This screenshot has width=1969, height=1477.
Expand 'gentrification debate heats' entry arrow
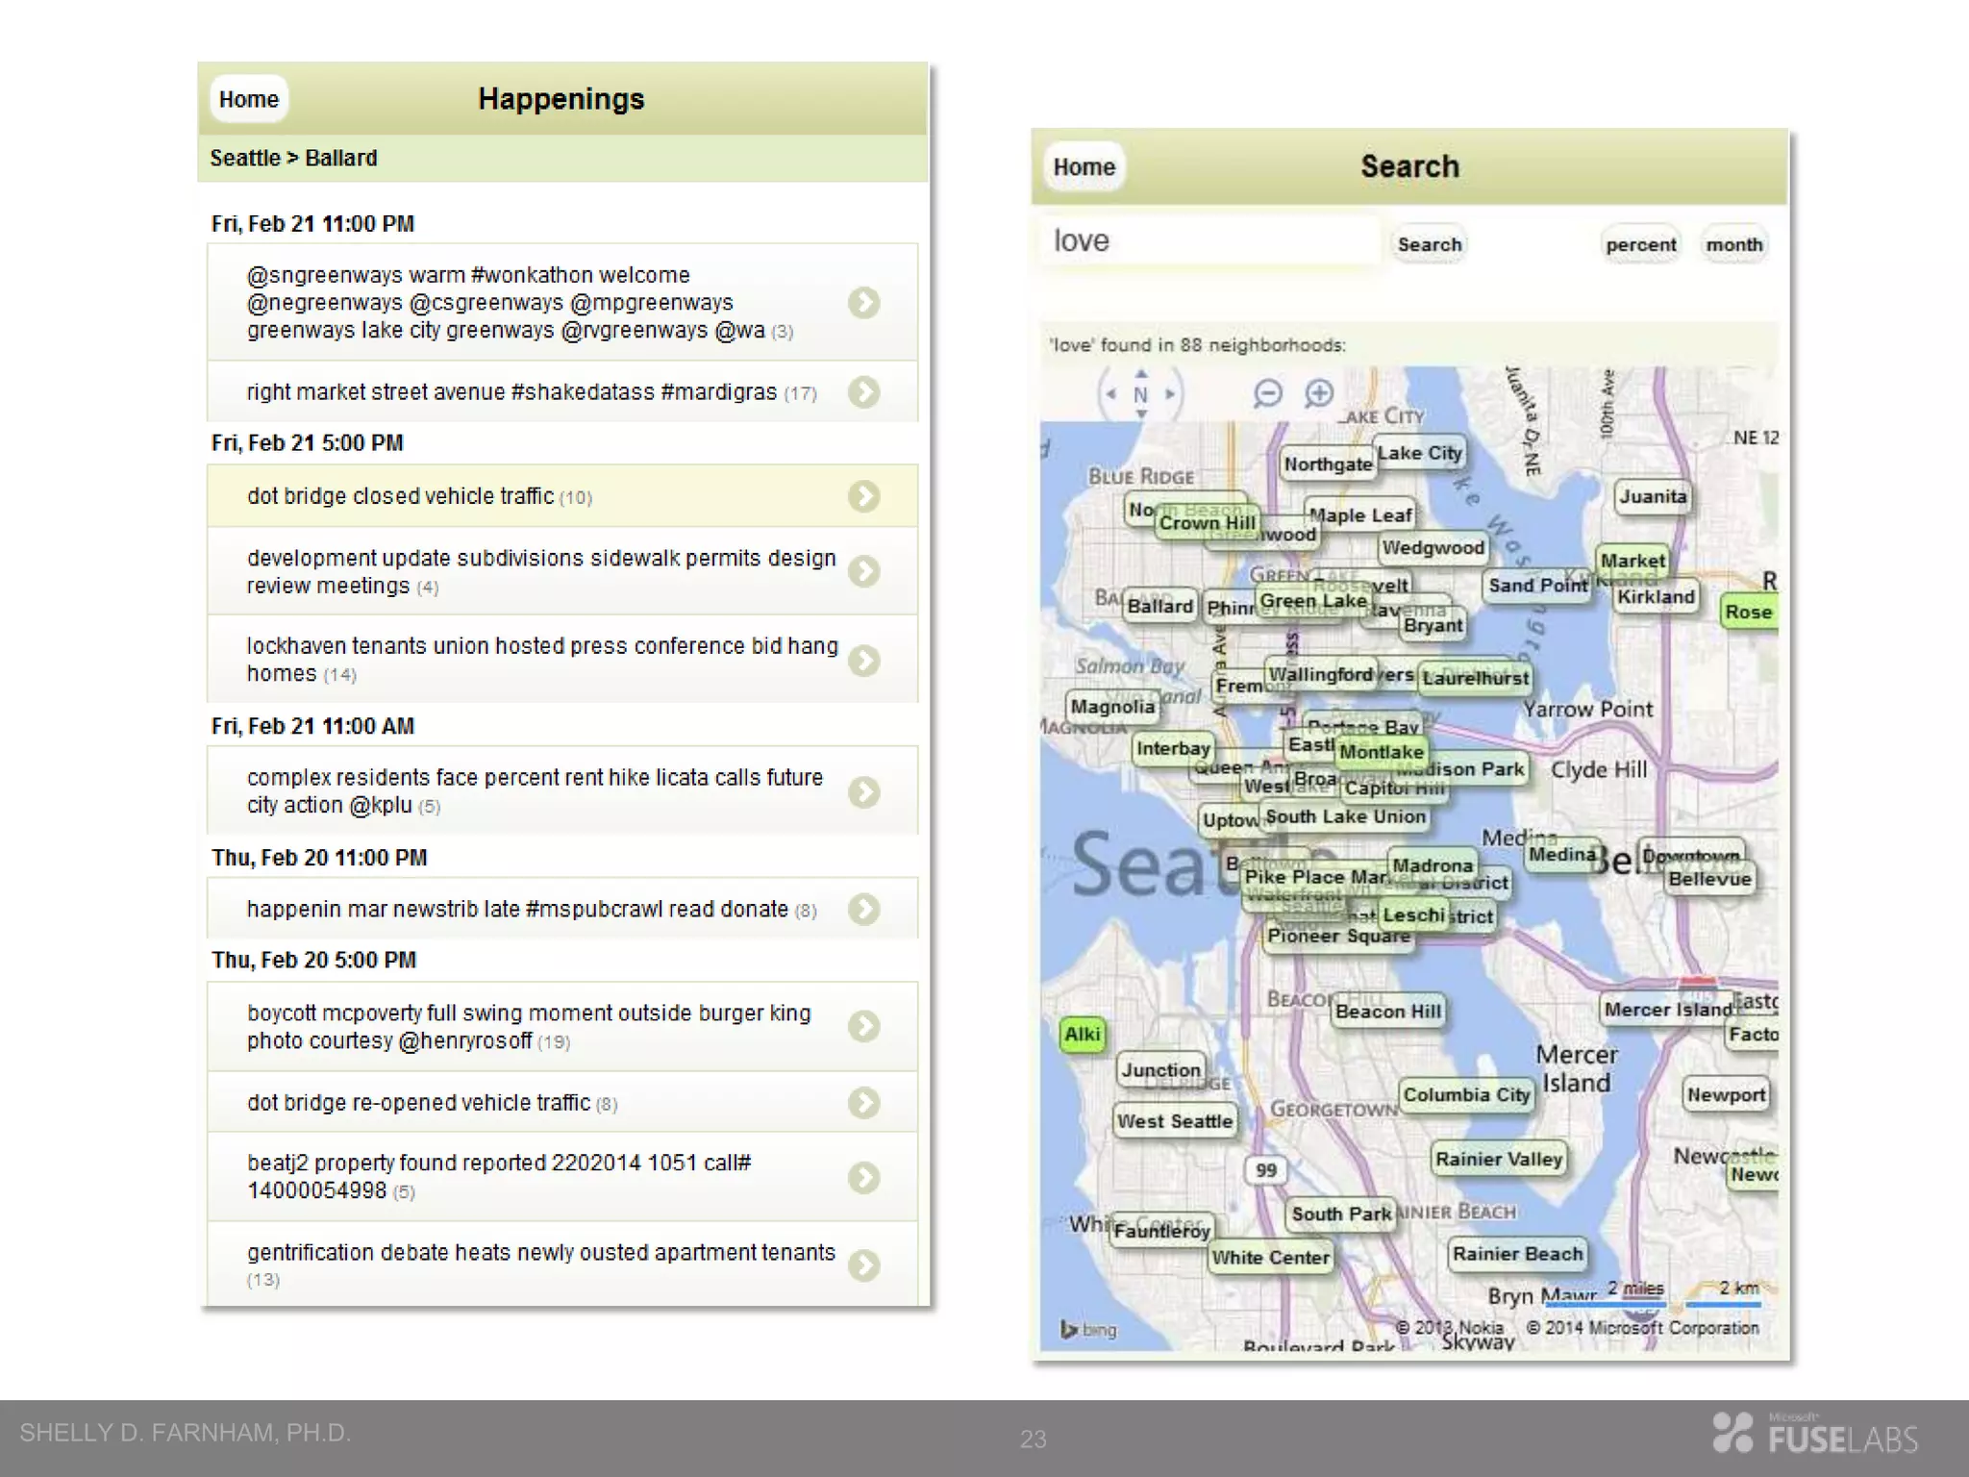[863, 1265]
